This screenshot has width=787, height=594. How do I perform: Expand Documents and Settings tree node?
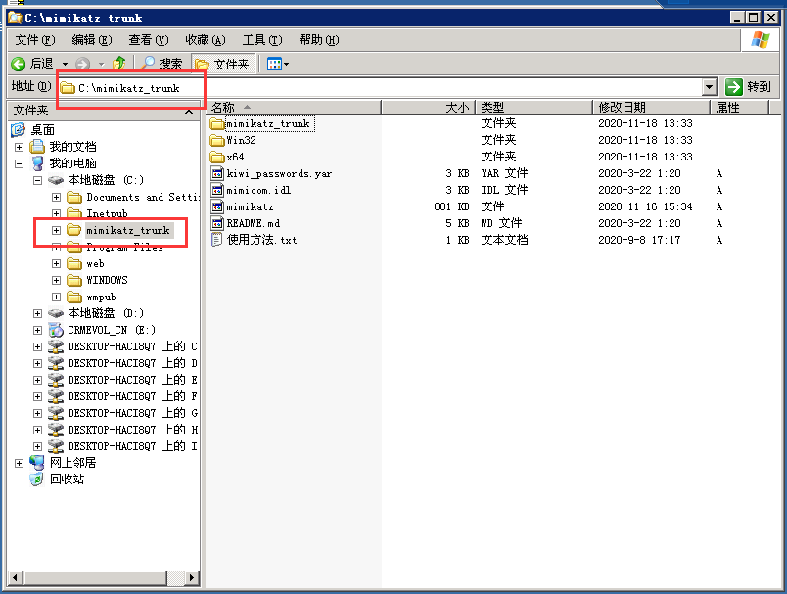(x=56, y=197)
